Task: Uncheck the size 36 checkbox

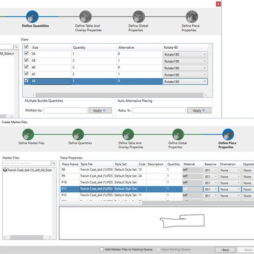Action: coord(27,54)
